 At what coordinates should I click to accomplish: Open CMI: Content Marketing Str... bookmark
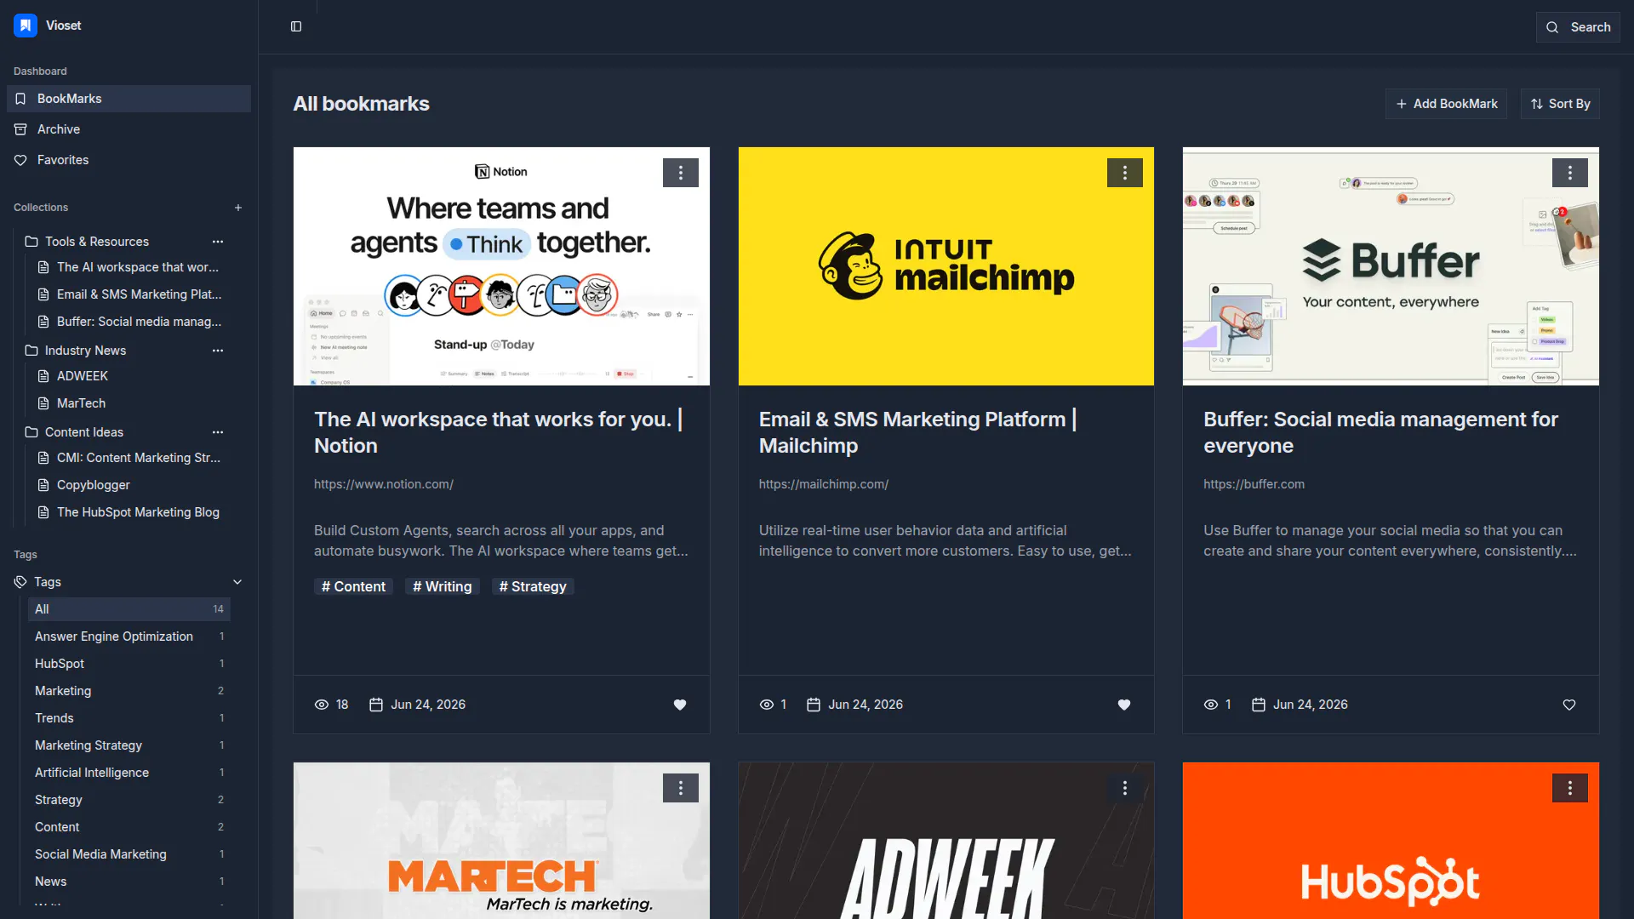coord(129,458)
